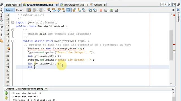Collapse the main method fold at line 17
The height and width of the screenshot is (101, 181).
[13, 41]
